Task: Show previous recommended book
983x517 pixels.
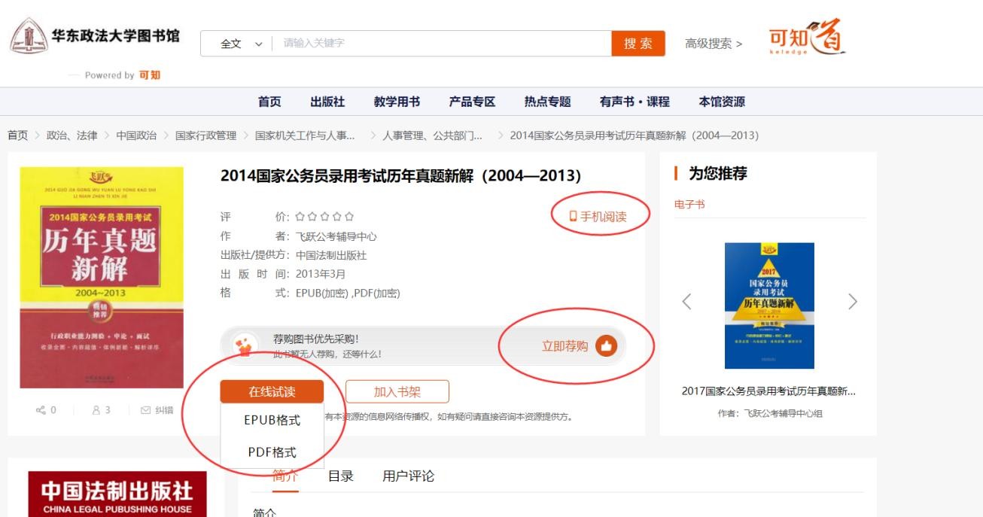Action: (x=686, y=302)
